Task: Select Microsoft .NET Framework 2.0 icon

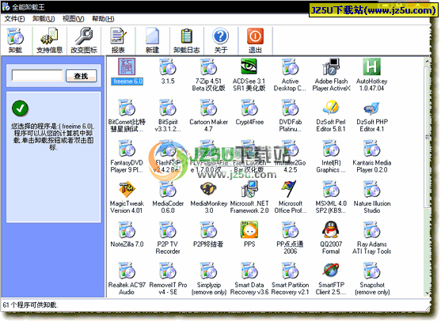Action: pos(249,189)
